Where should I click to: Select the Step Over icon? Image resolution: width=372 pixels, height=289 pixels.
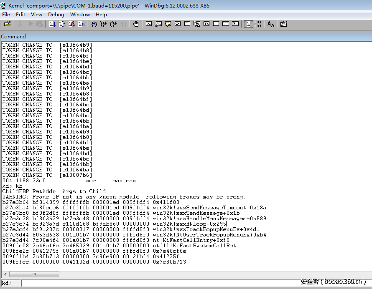[103, 24]
